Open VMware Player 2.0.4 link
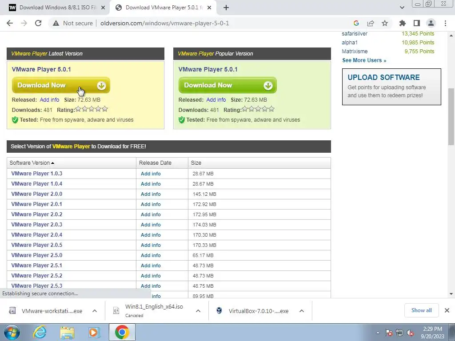 36,235
